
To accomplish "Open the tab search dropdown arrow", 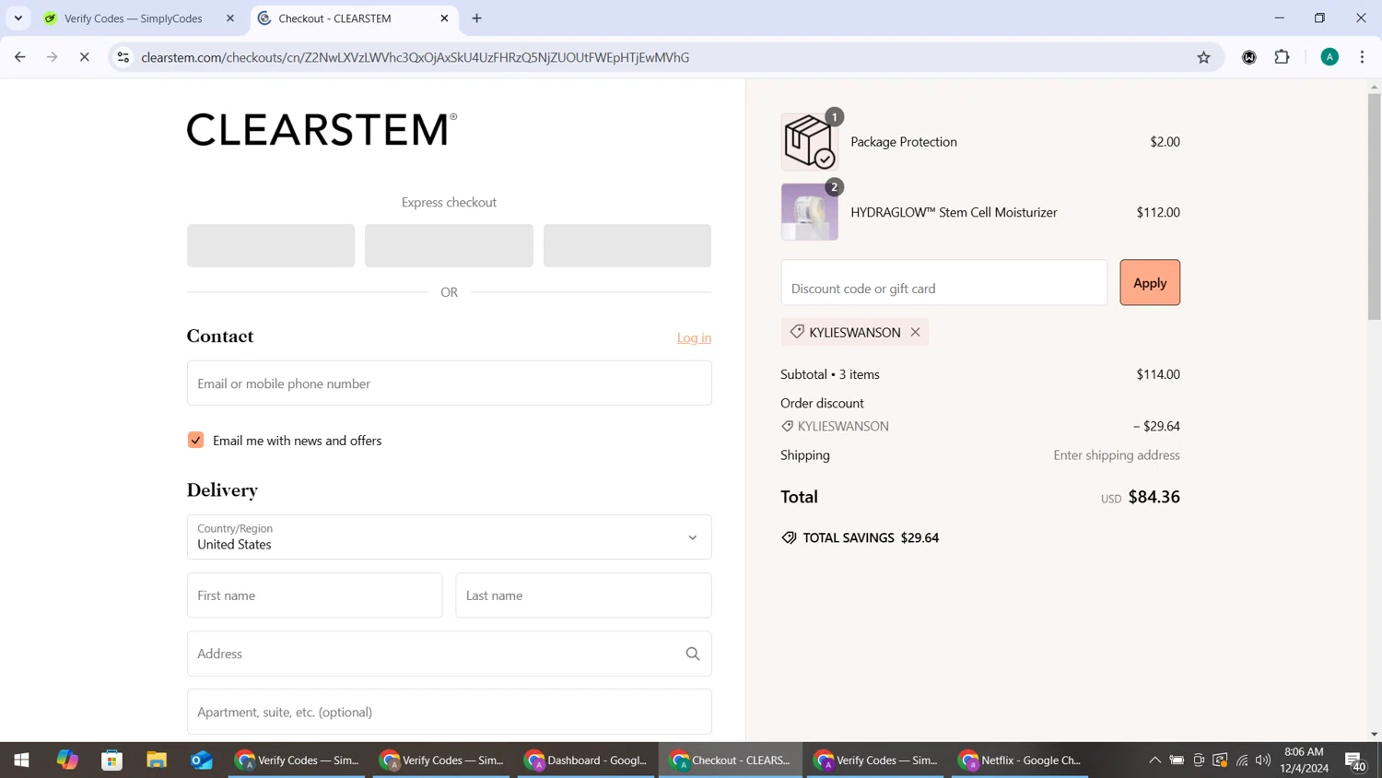I will point(18,18).
